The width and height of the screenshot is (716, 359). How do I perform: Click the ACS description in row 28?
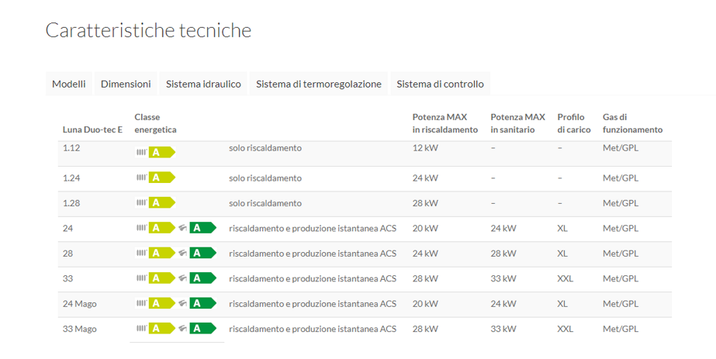pos(313,254)
